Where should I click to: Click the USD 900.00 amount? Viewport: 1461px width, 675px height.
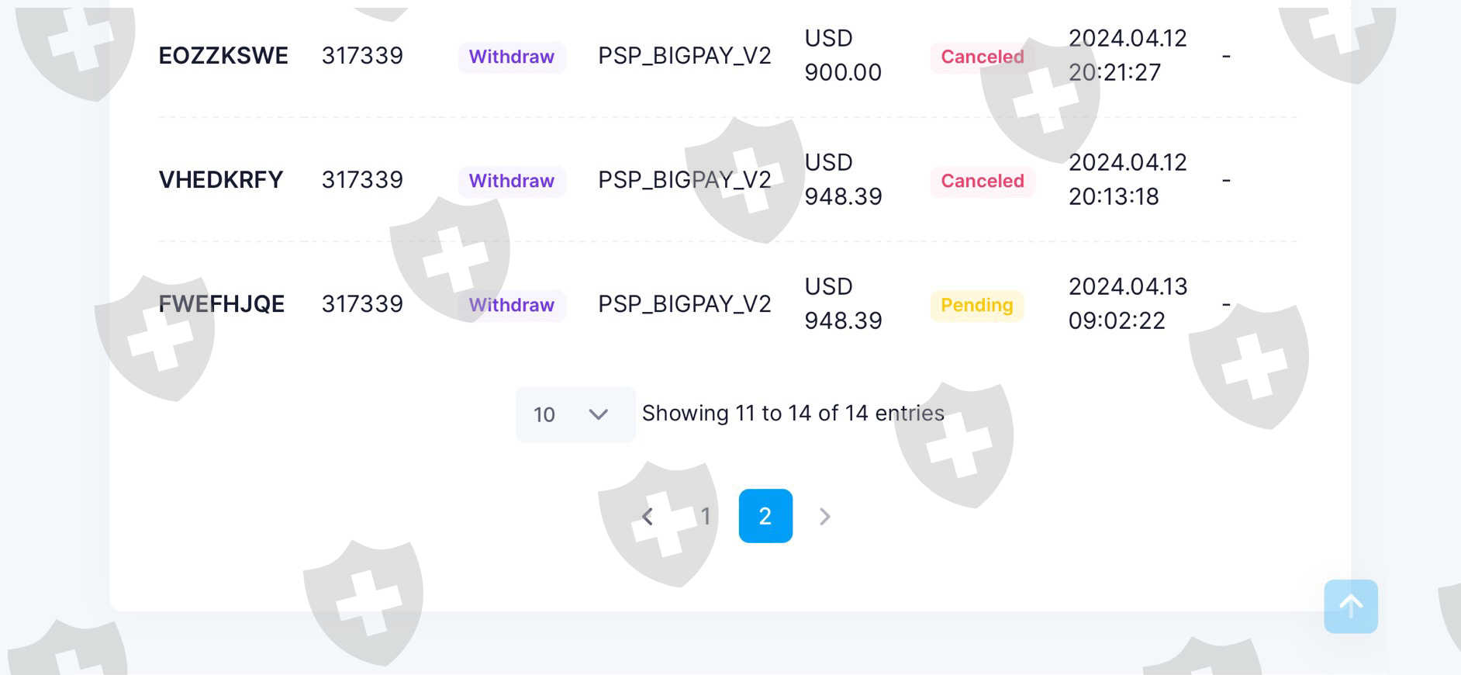pyautogui.click(x=842, y=55)
